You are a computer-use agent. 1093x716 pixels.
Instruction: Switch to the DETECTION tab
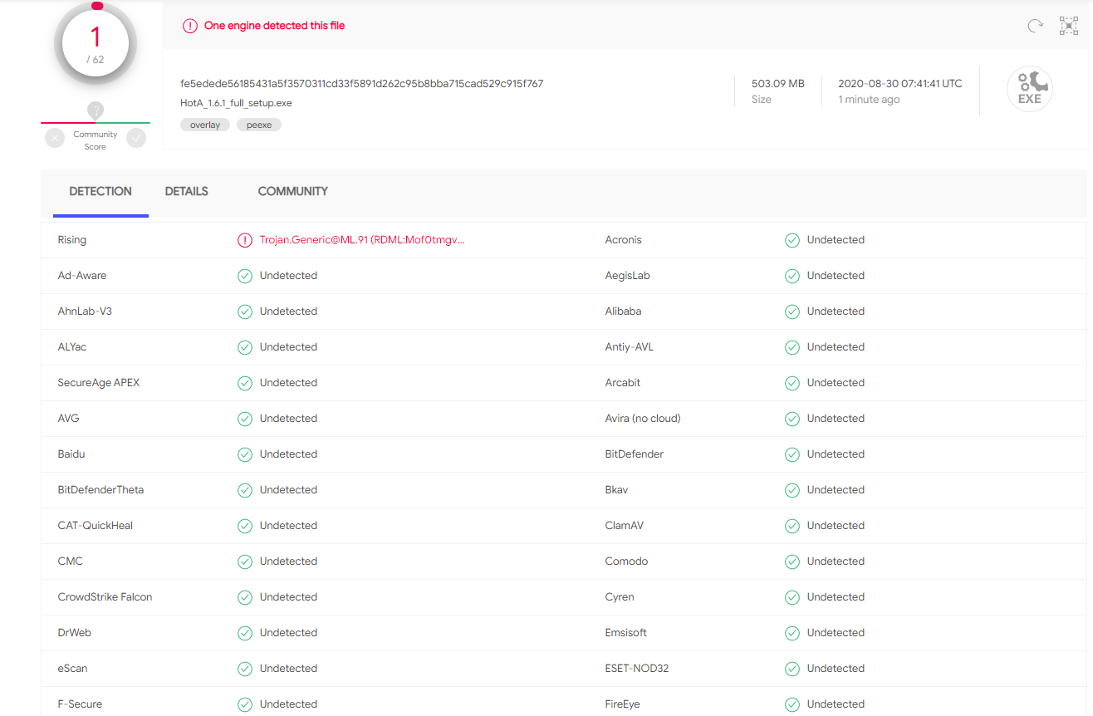pos(100,191)
